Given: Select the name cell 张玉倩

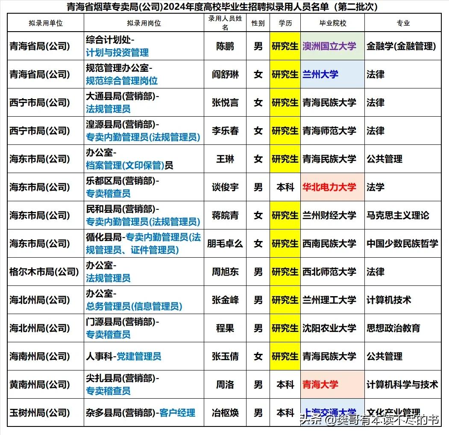Looking at the screenshot, I should coord(225,356).
